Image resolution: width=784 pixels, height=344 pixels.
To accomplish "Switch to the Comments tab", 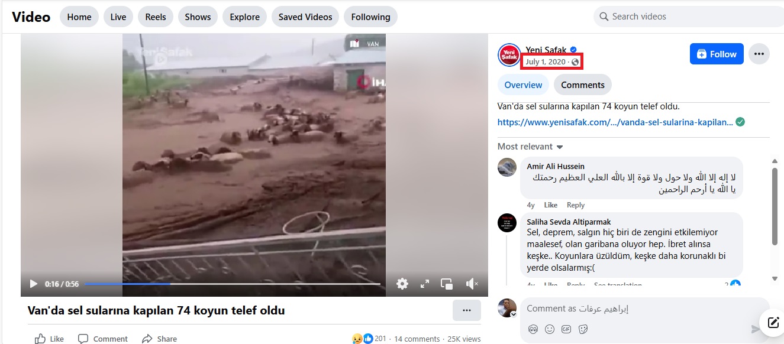I will tap(583, 85).
